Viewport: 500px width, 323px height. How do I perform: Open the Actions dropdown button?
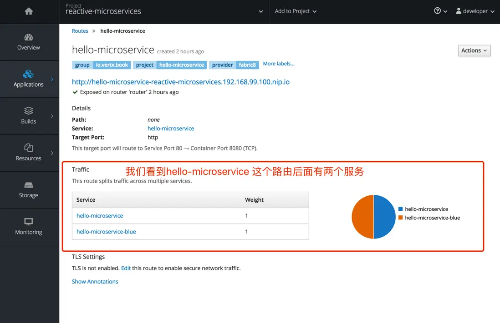click(x=474, y=50)
